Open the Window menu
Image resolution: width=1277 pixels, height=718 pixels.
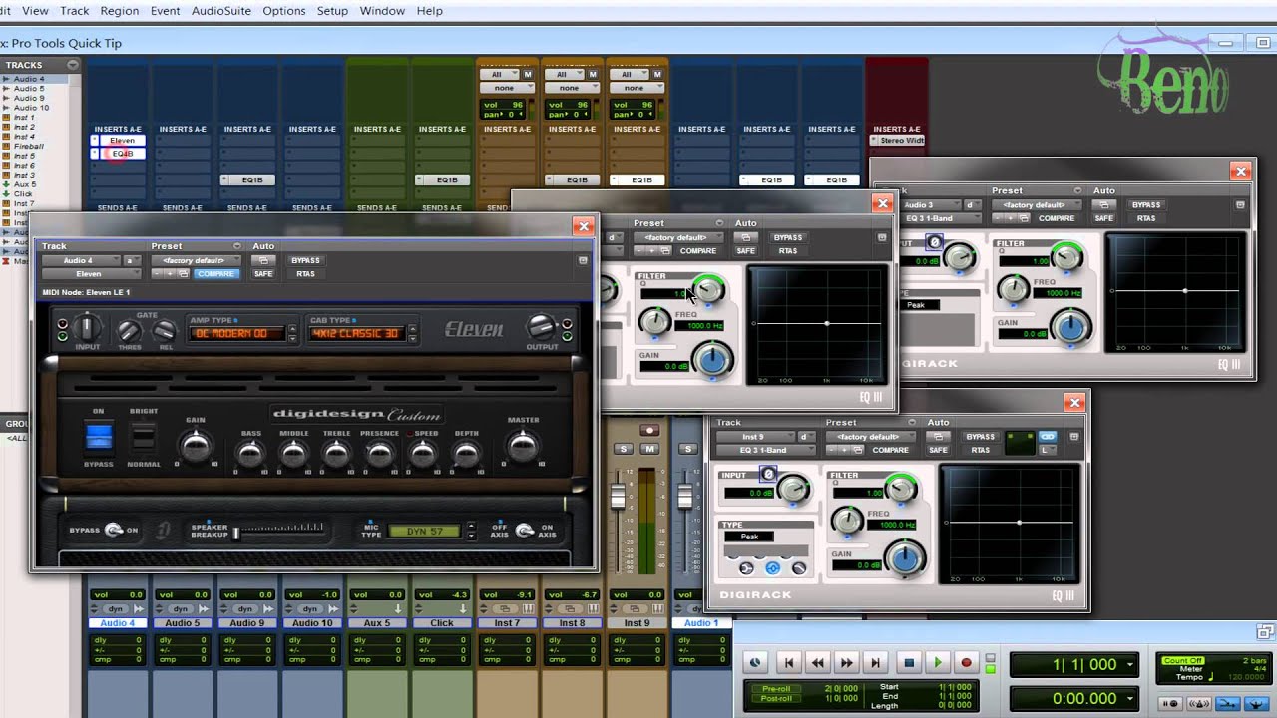(382, 11)
